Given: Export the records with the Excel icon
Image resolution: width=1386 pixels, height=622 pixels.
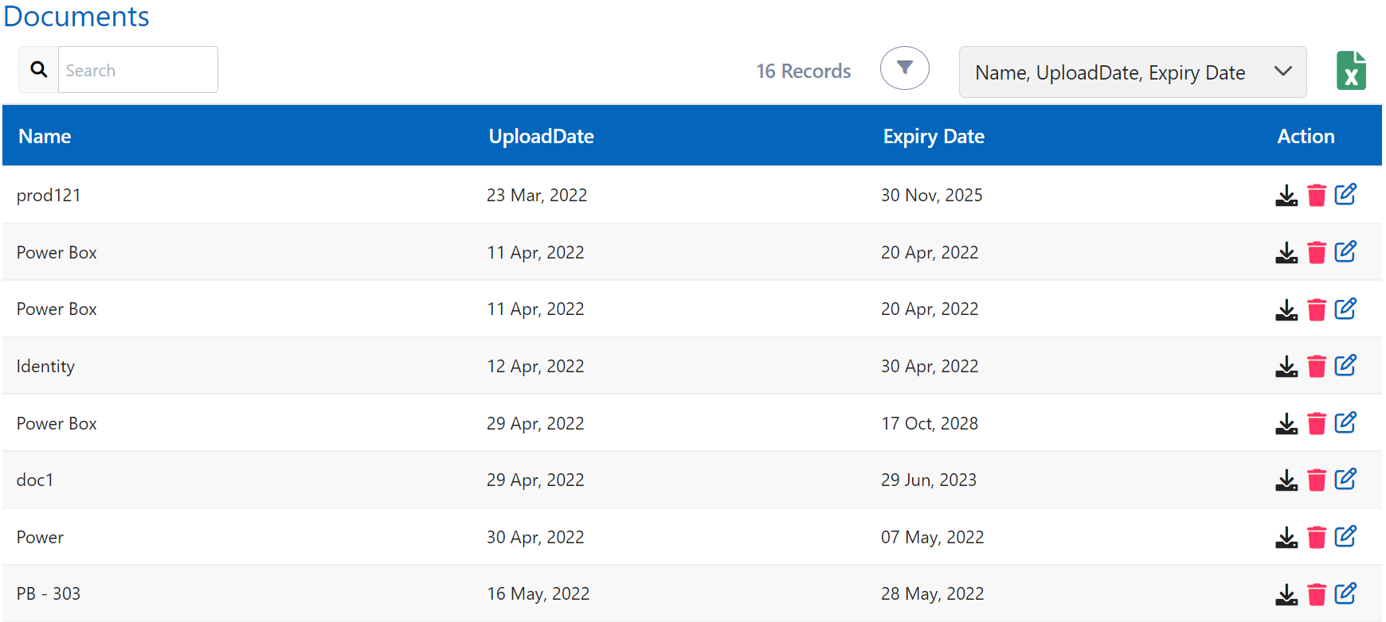Looking at the screenshot, I should [x=1351, y=71].
